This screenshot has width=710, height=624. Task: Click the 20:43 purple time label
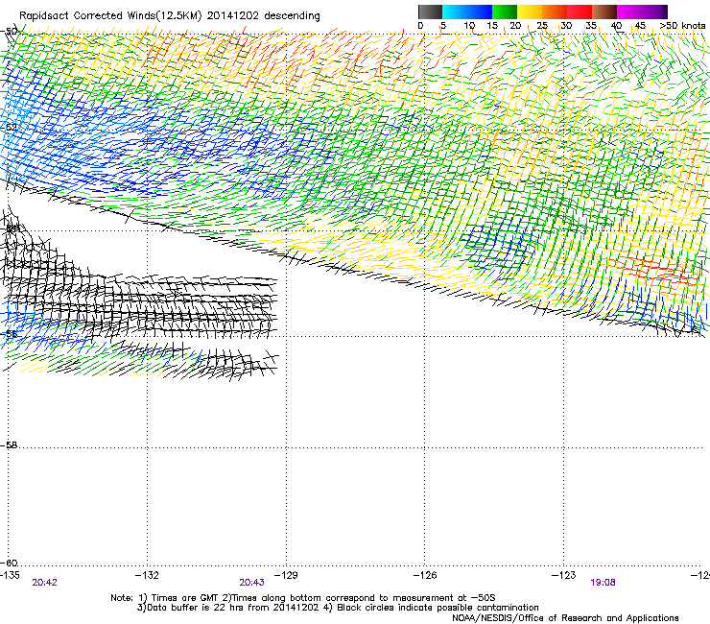(x=251, y=583)
